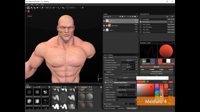Enable the Shadows checkbox
This screenshot has width=200, height=112.
click(x=105, y=72)
